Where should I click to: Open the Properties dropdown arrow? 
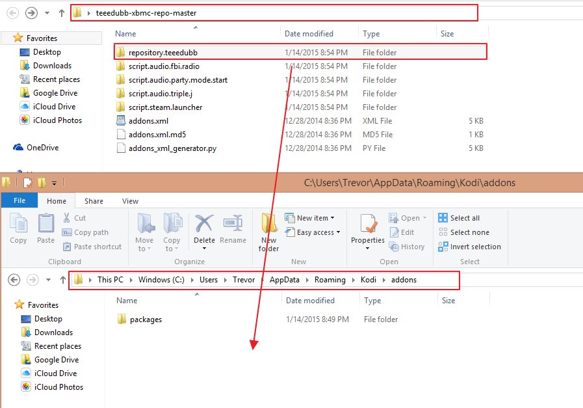(x=368, y=249)
